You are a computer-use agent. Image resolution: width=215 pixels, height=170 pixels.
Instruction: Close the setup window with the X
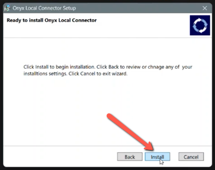[x=205, y=8]
